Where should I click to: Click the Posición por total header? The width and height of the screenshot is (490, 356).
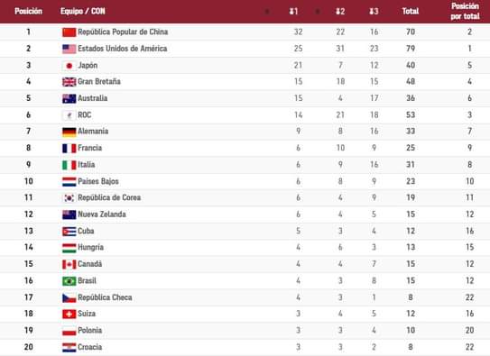click(465, 11)
